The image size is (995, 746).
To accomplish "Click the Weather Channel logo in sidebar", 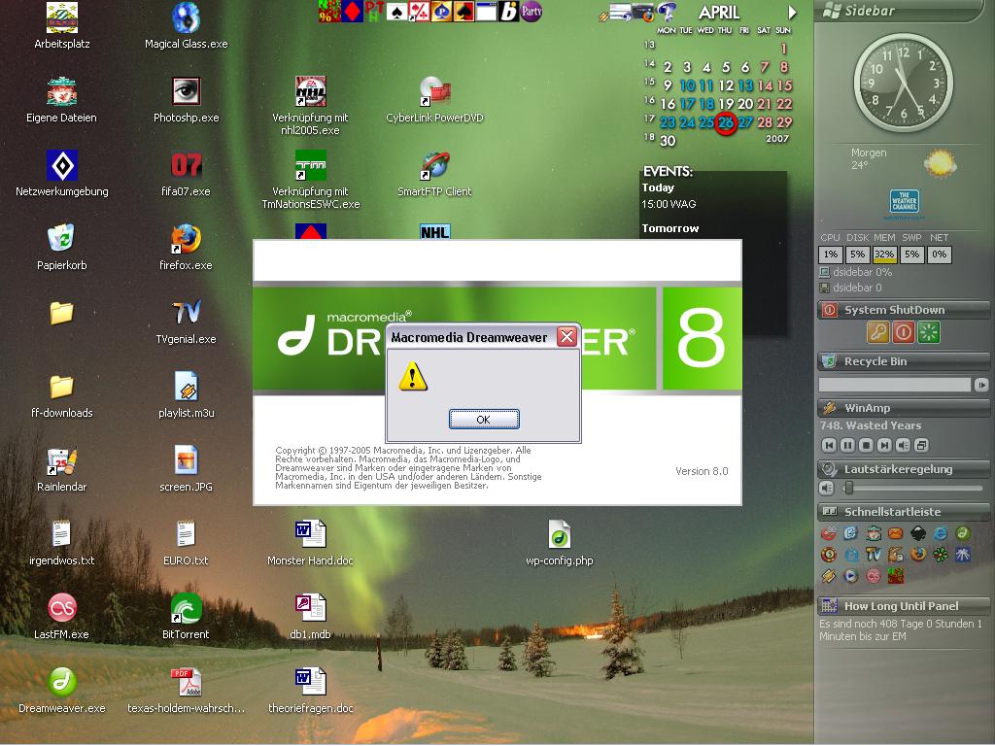I will 905,203.
